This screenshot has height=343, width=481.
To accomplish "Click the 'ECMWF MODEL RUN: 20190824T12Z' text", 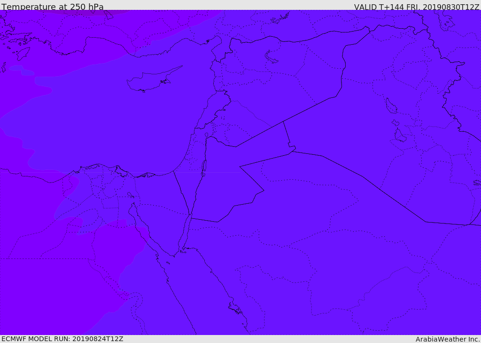I will (62, 339).
